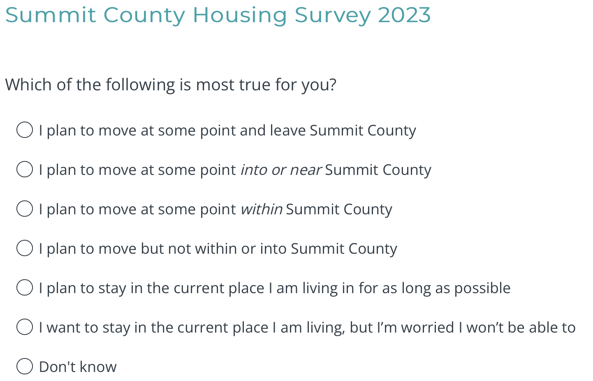Screen dimensions: 593x381
Task: Click the label text ending 'into or near Summit County'
Action: pyautogui.click(x=235, y=170)
